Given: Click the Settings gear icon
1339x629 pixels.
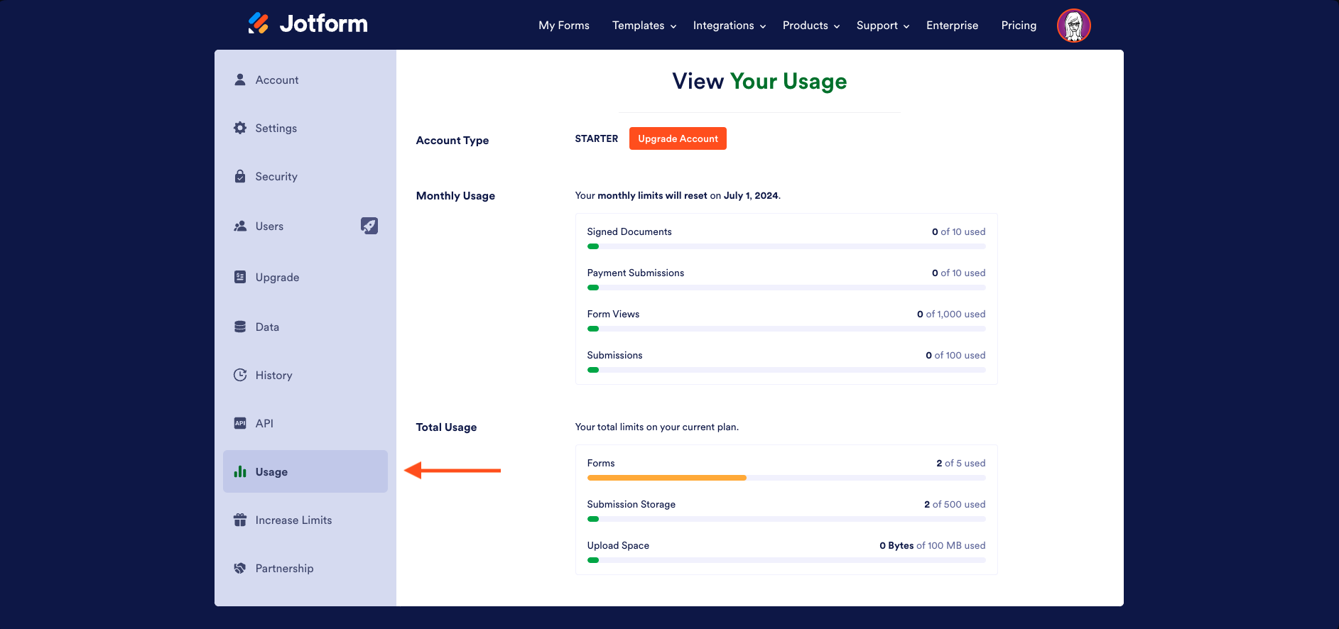Looking at the screenshot, I should point(240,128).
